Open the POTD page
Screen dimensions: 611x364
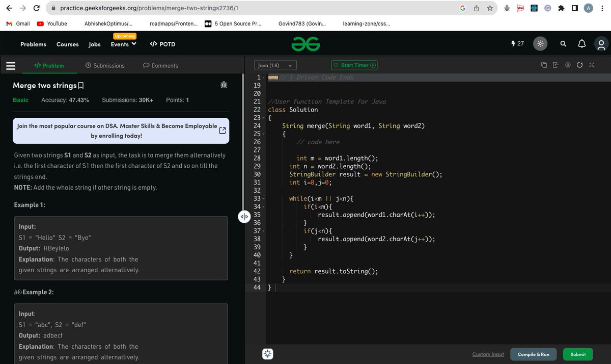click(x=162, y=44)
